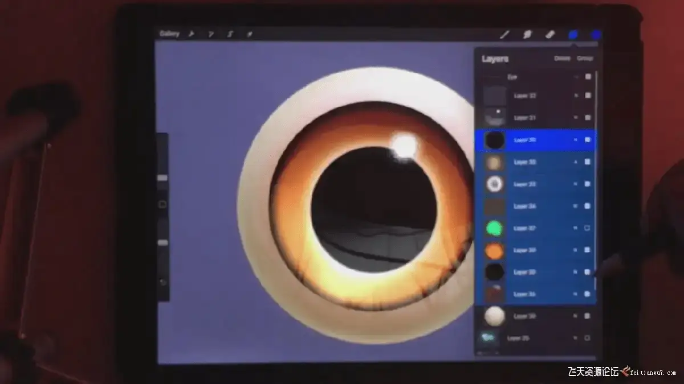Open blend mode N on dark grey thumbnail layer
The width and height of the screenshot is (684, 384).
[x=576, y=96]
